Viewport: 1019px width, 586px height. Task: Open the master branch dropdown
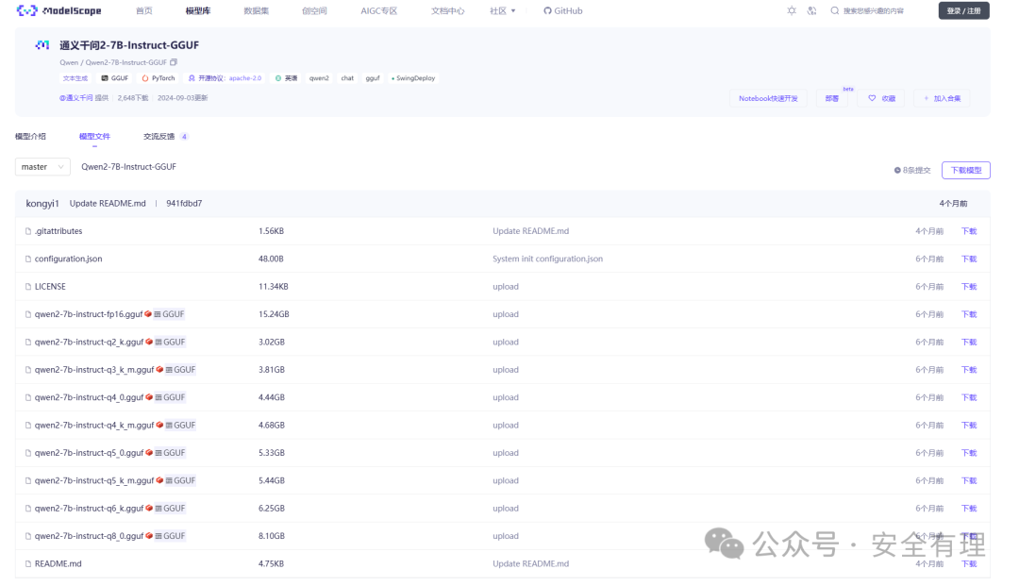[x=42, y=167]
